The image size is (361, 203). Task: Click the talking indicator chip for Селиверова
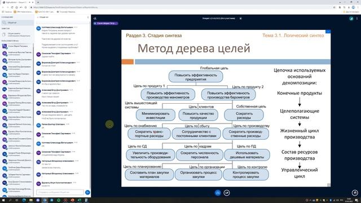(105, 23)
